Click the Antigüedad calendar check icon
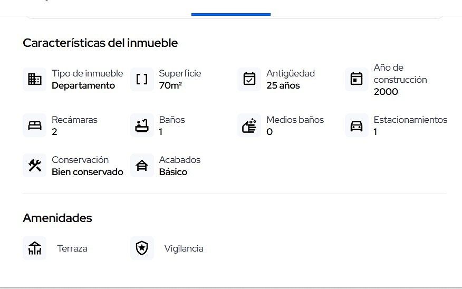The image size is (462, 289). tap(249, 79)
